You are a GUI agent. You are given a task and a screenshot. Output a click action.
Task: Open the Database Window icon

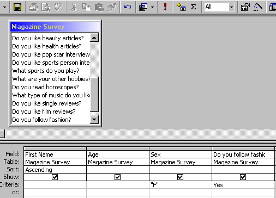tap(273, 7)
